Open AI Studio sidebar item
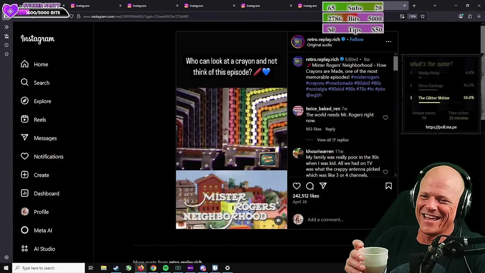Image resolution: width=485 pixels, height=273 pixels. [x=38, y=249]
